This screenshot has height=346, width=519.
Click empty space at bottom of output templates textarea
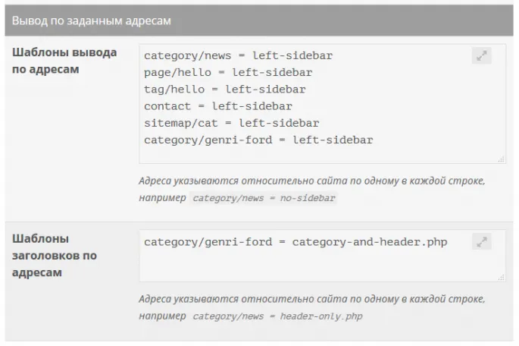pos(318,155)
